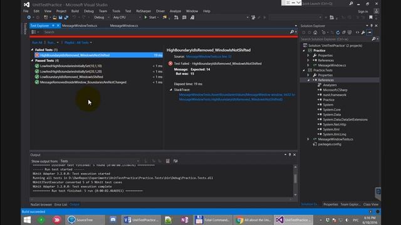Click the Clear All icon in Output panel
The image size is (401, 225).
coord(167,161)
